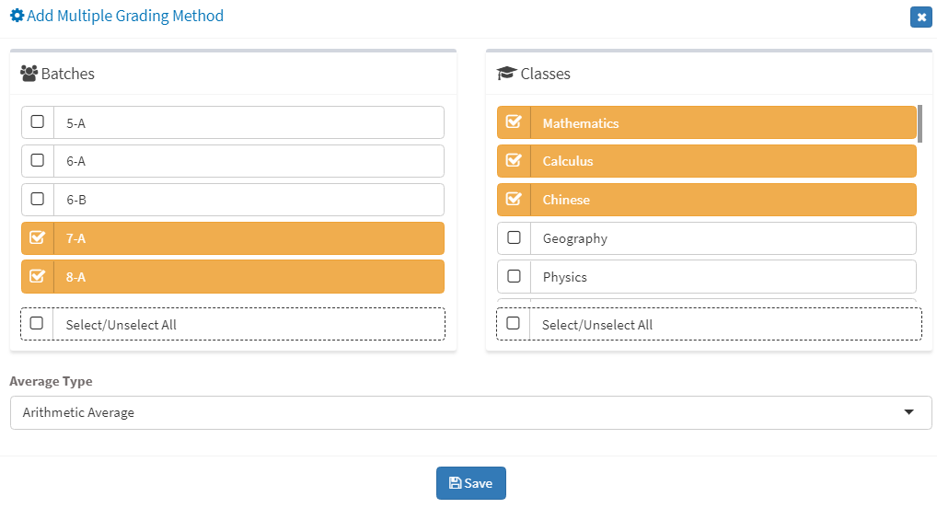Toggle Select/Unselect All for Classes
The height and width of the screenshot is (508, 937).
click(x=513, y=323)
